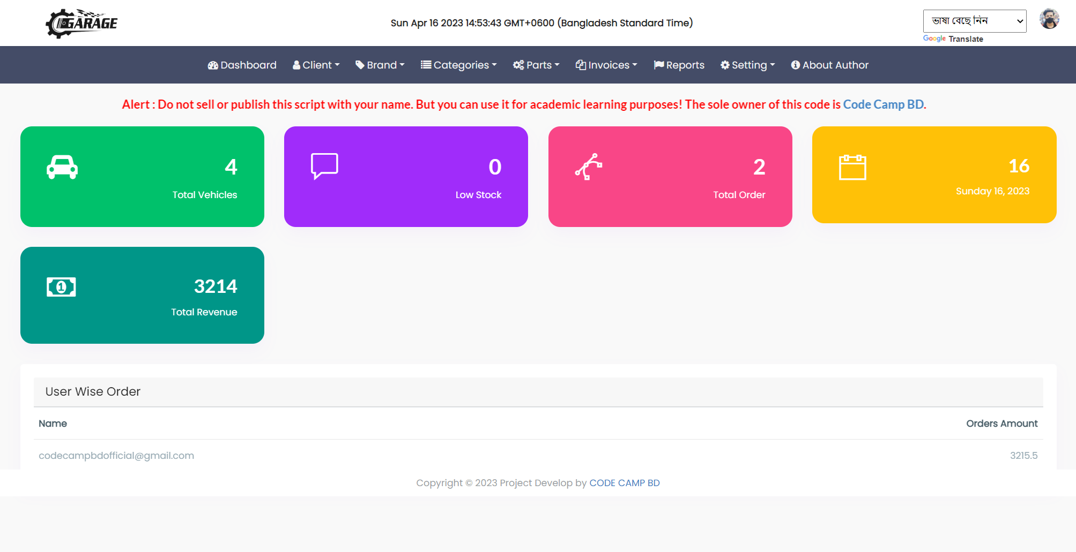Screen dimensions: 1076x552
Task: Click the Garage logo in the top left
Action: [x=81, y=22]
